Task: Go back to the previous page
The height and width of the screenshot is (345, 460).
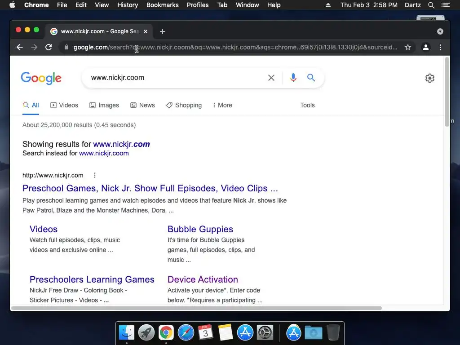Action: pyautogui.click(x=20, y=47)
